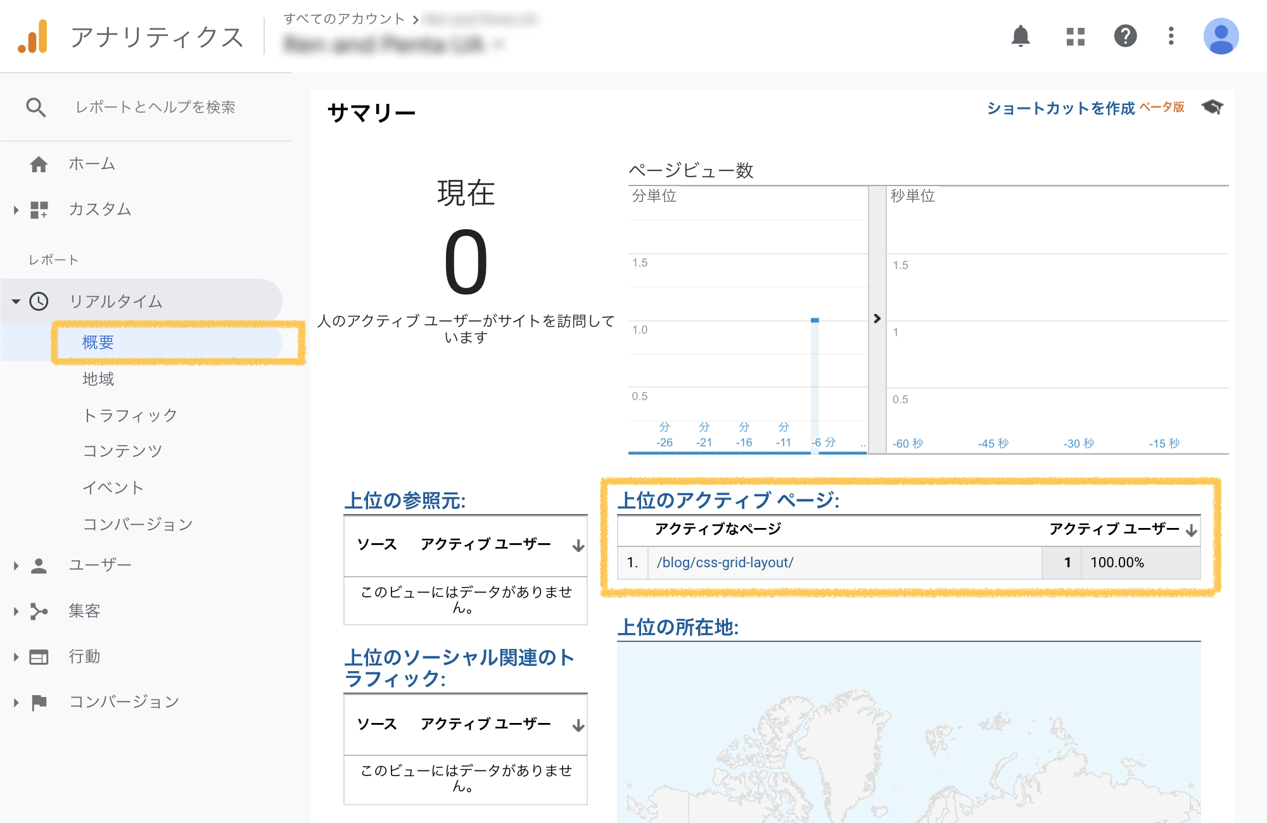
Task: Click 上位のアクティブ ページ heading link
Action: pyautogui.click(x=729, y=500)
